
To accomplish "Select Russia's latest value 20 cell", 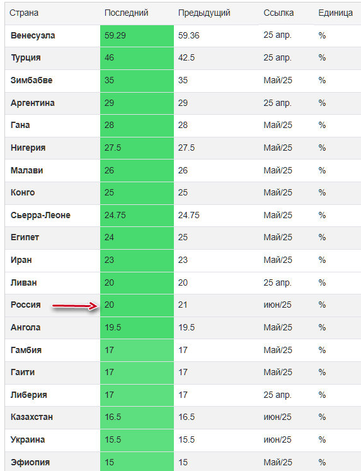I will pyautogui.click(x=137, y=305).
